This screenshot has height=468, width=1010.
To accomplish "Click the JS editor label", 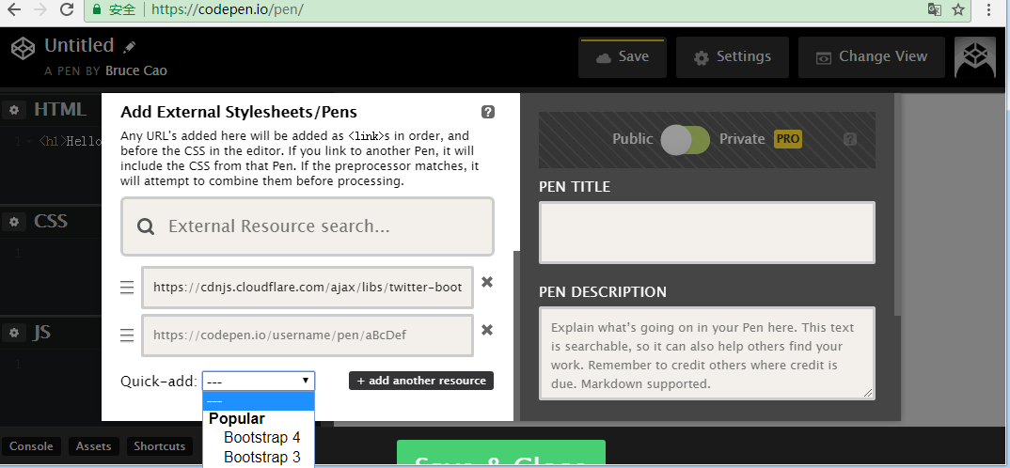I will 42,333.
